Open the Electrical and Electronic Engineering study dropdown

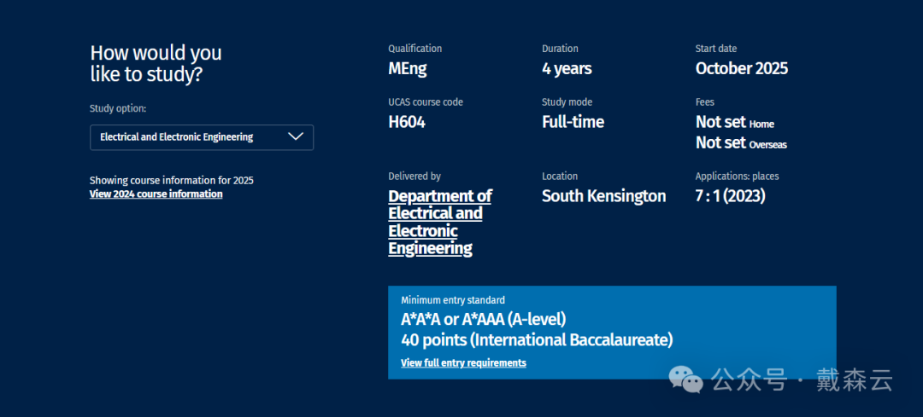pos(201,137)
